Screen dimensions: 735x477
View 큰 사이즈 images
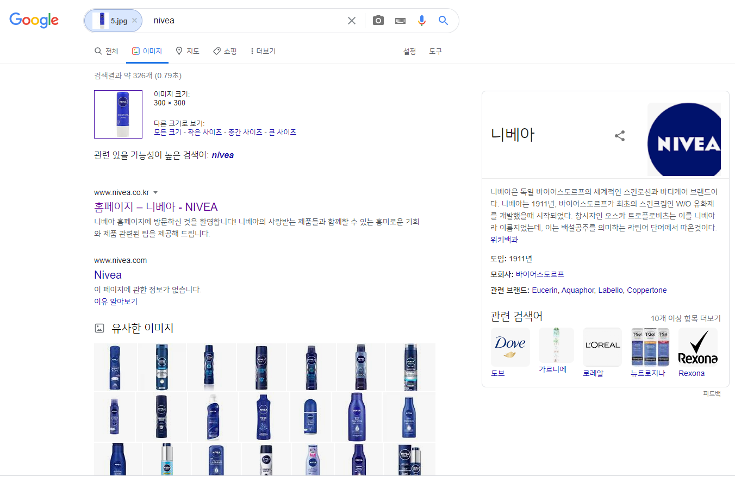(x=283, y=132)
